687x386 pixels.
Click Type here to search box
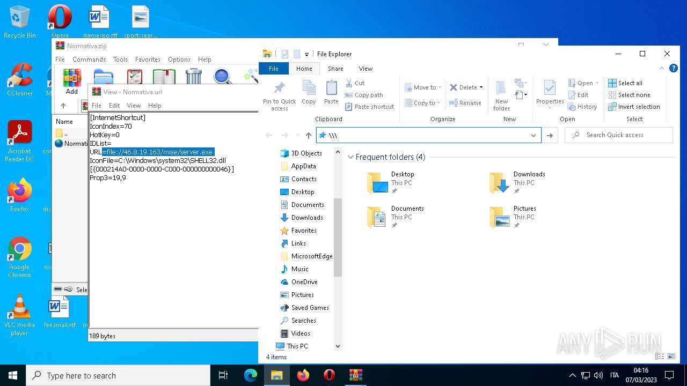pyautogui.click(x=118, y=375)
